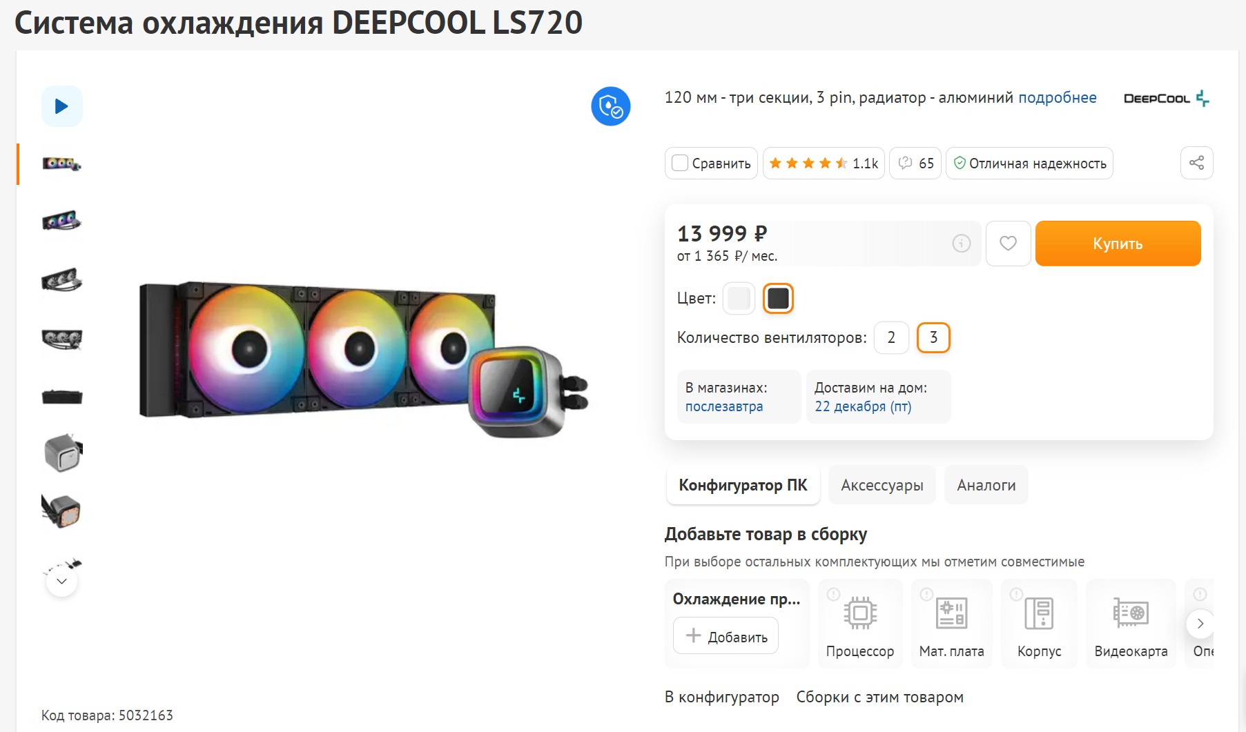Switch to the Аналоги tab
The image size is (1246, 732).
point(986,485)
